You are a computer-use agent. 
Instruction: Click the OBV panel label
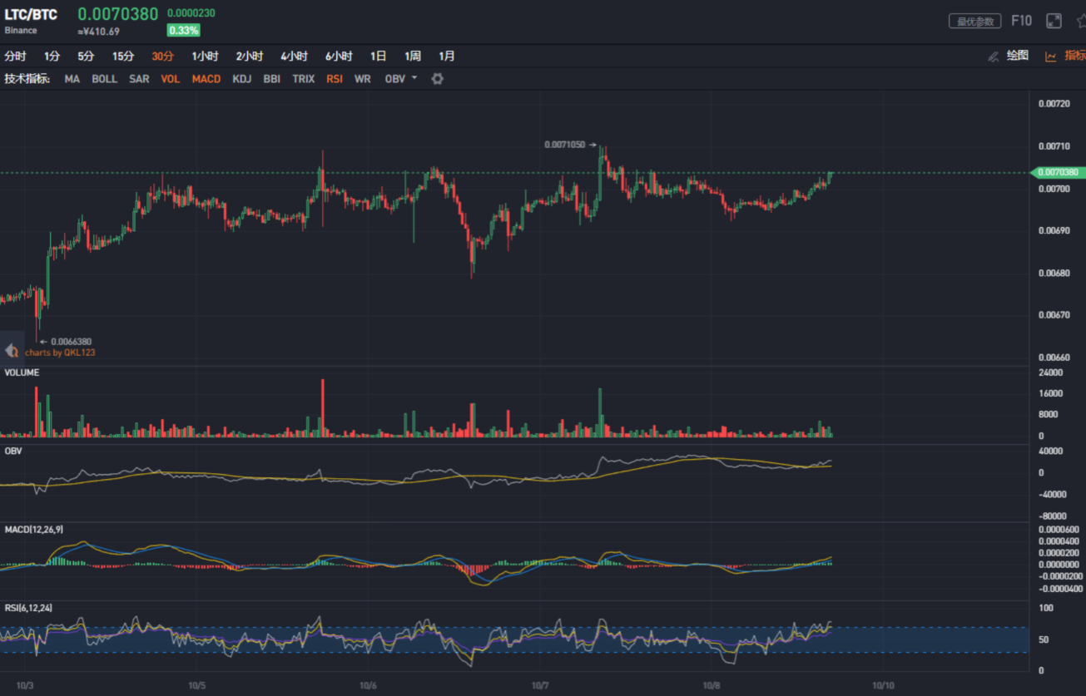click(13, 451)
